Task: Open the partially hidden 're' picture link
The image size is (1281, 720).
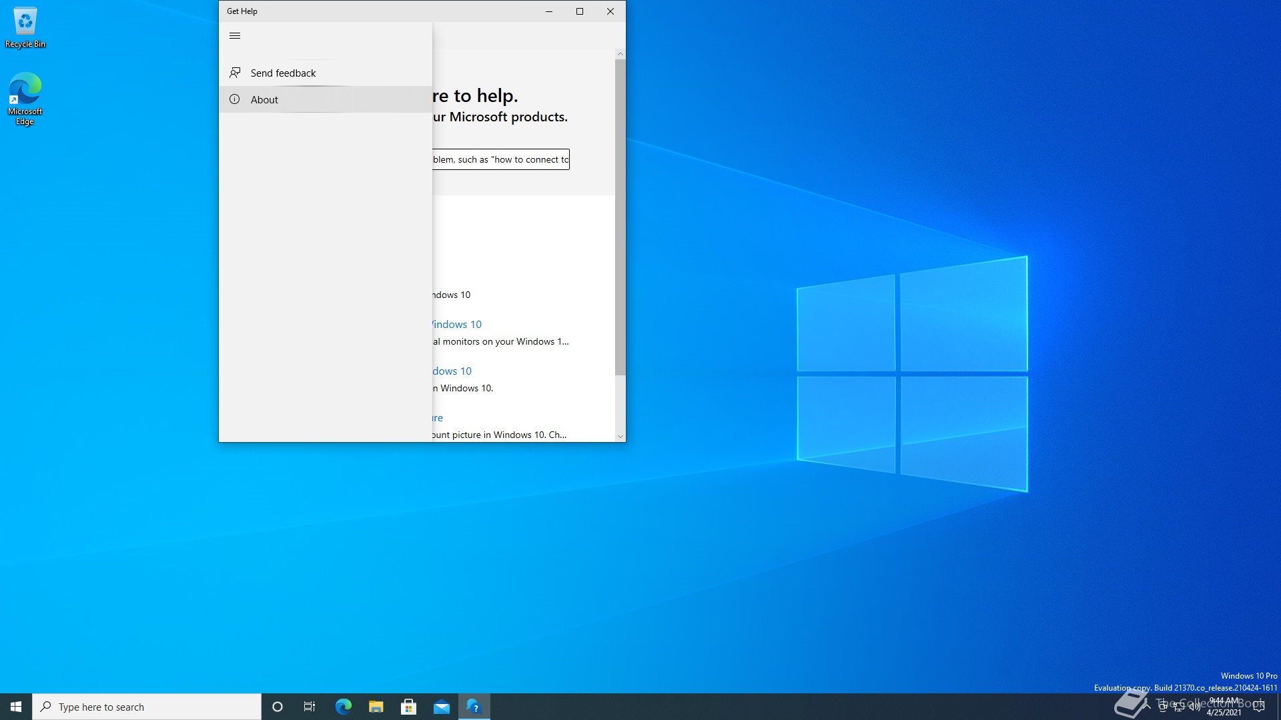Action: pos(438,418)
